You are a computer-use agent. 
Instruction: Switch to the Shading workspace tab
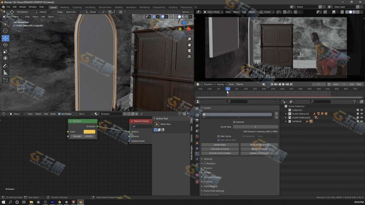(x=119, y=7)
